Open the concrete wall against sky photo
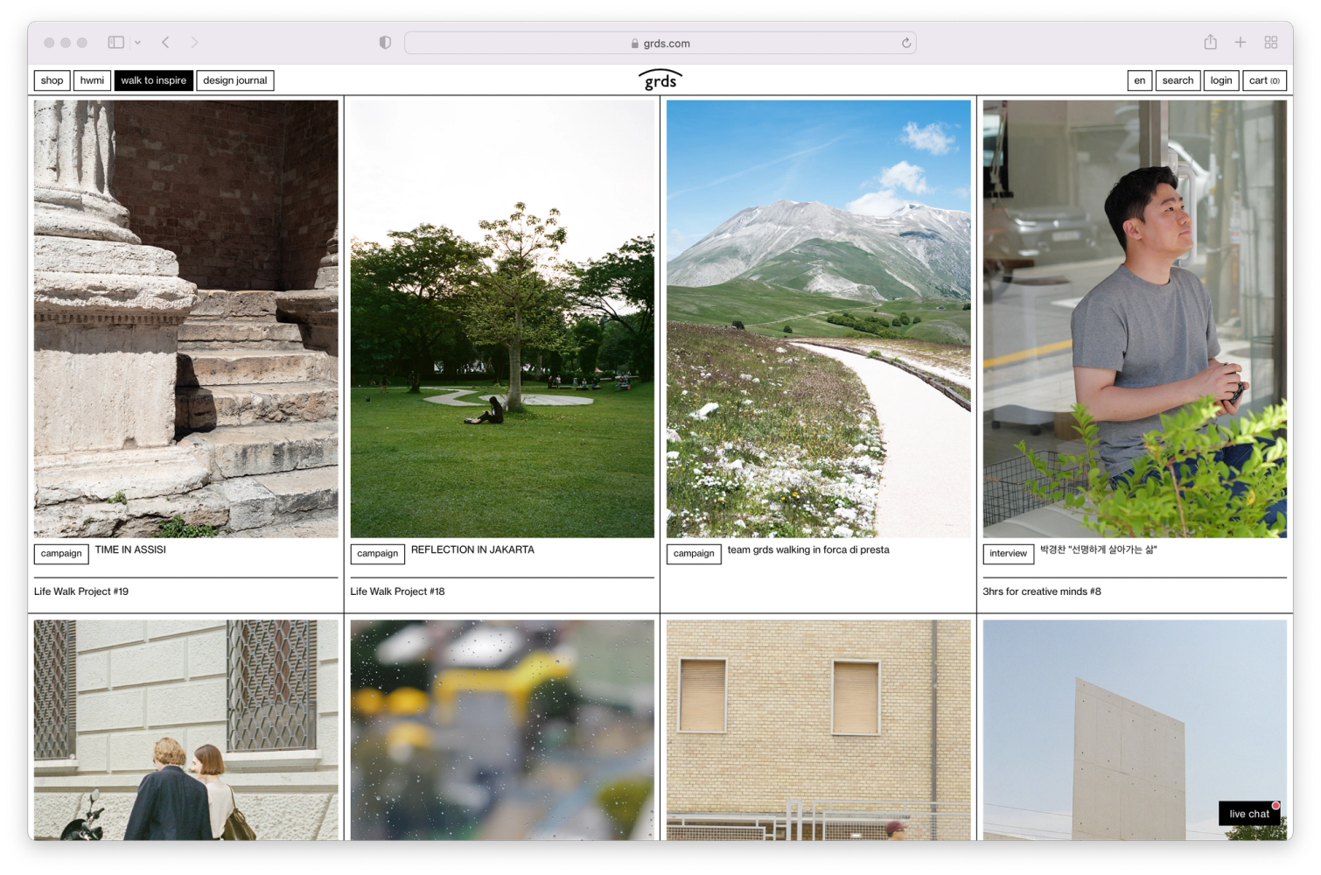The width and height of the screenshot is (1321, 875). tap(1135, 730)
